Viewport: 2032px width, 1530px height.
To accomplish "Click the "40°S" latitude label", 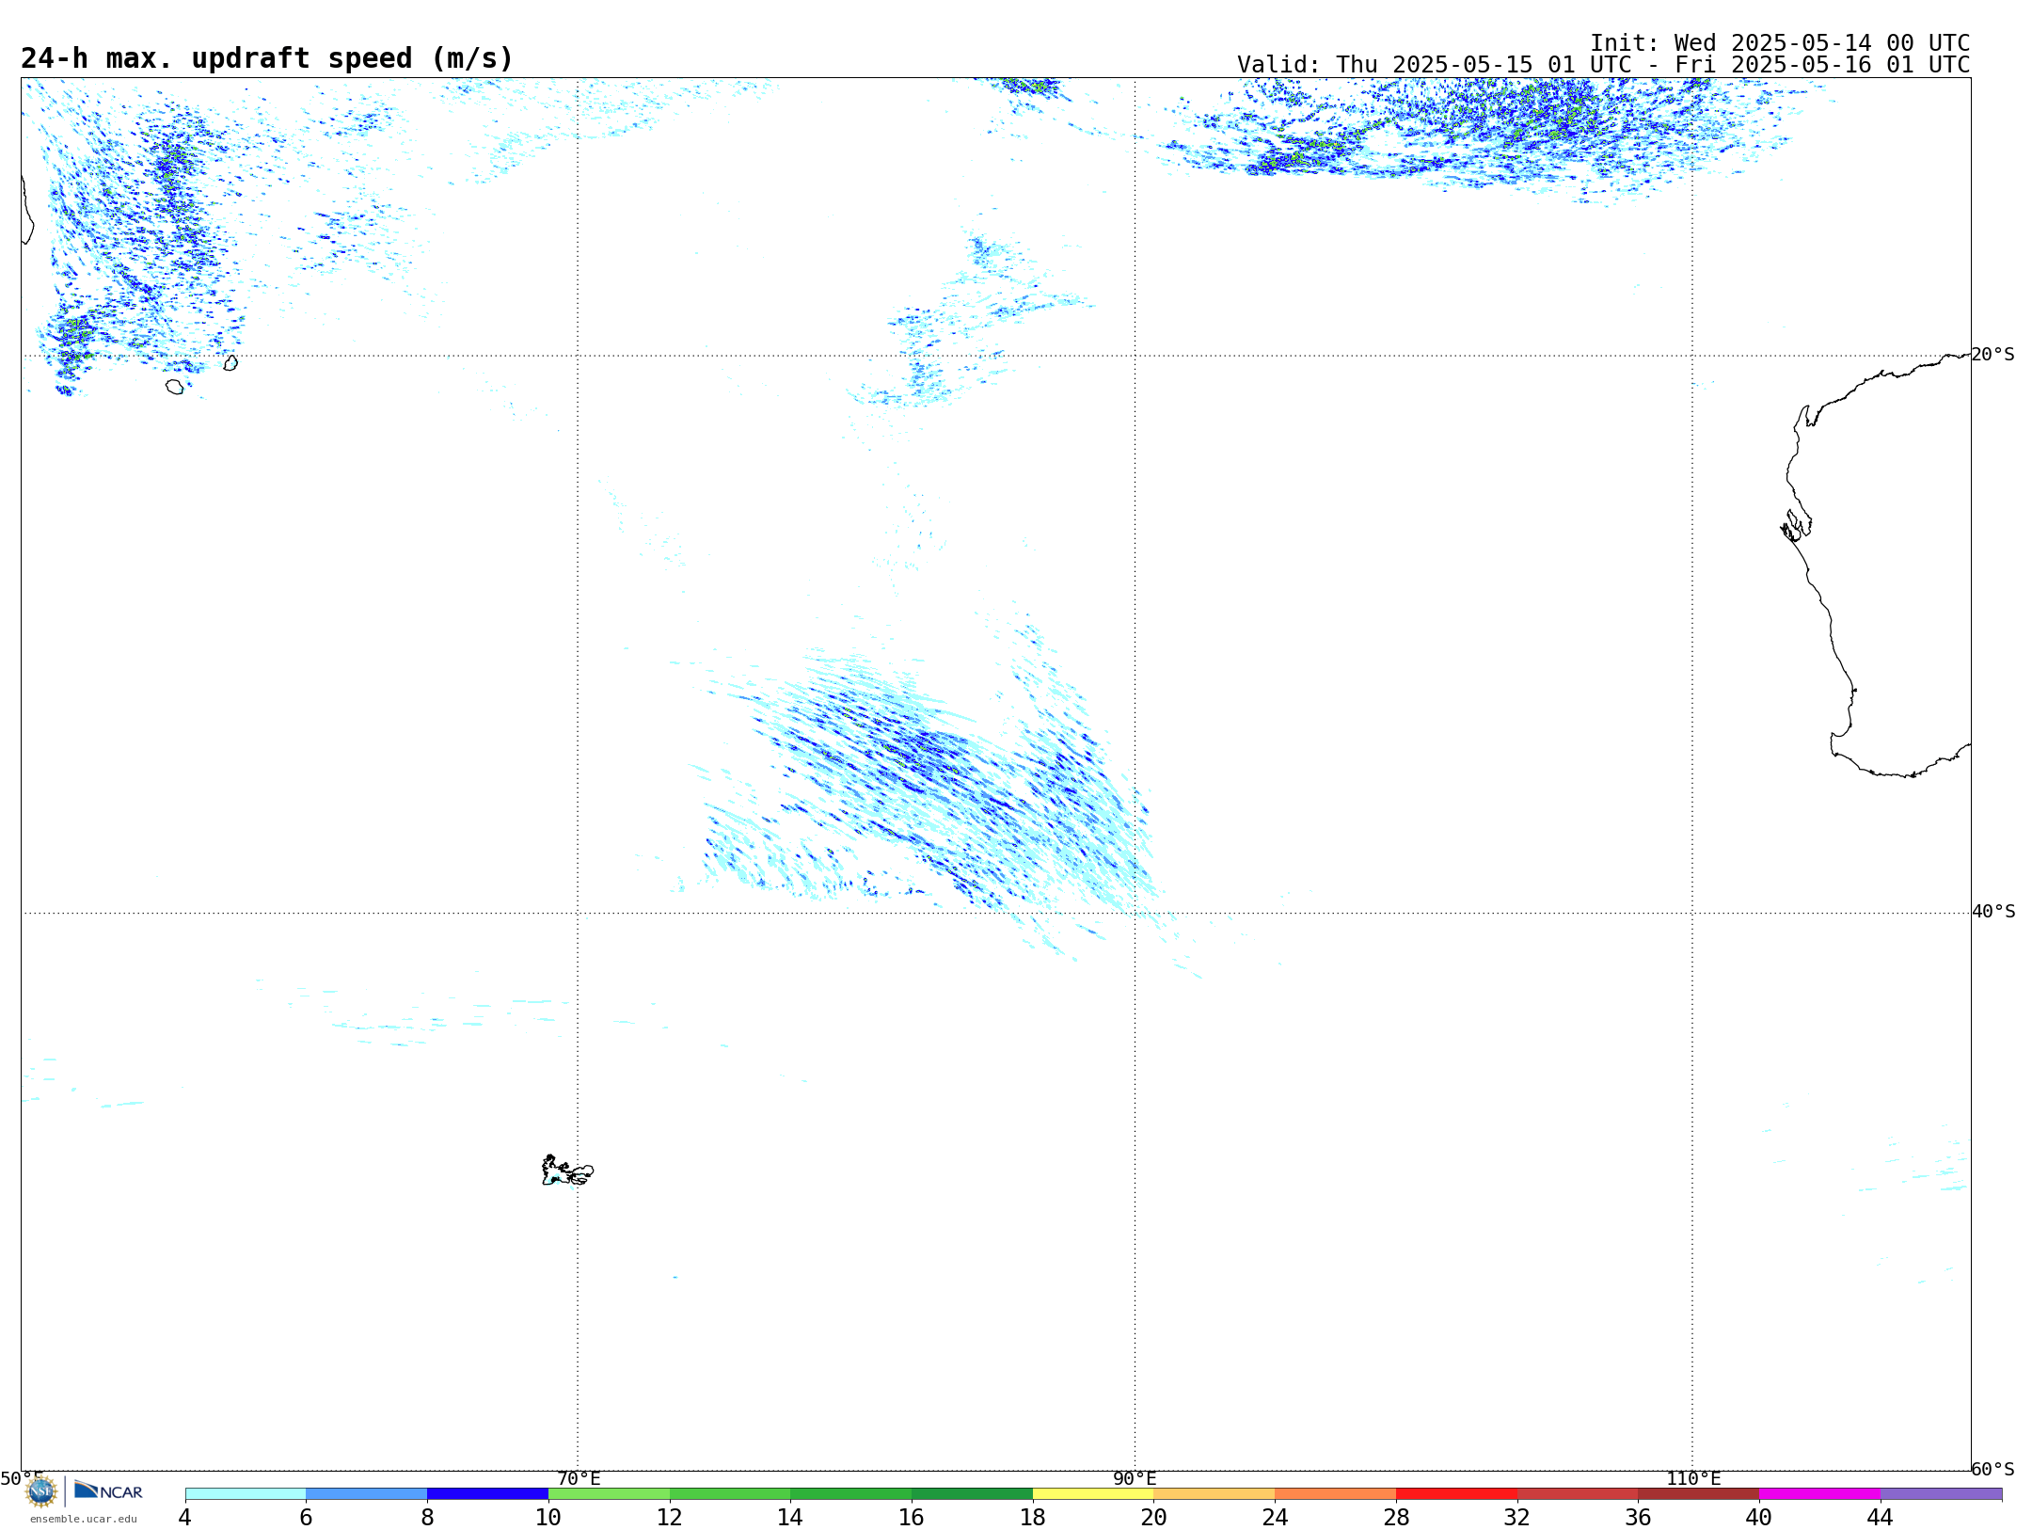I will point(1993,912).
